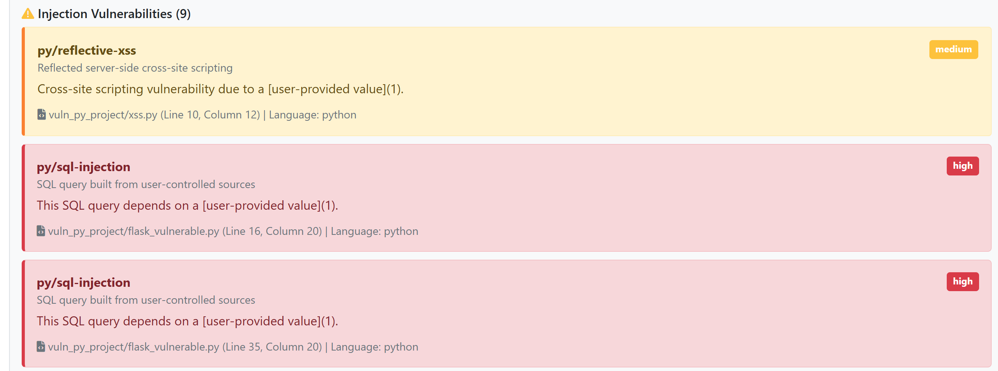This screenshot has height=371, width=998.
Task: Click the SQL query message in the Line 35 card
Action: tap(187, 321)
